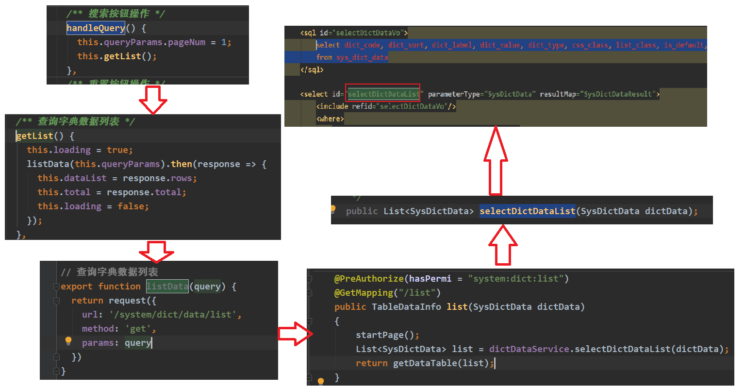
Task: Click the handleQuery method name
Action: coord(96,28)
